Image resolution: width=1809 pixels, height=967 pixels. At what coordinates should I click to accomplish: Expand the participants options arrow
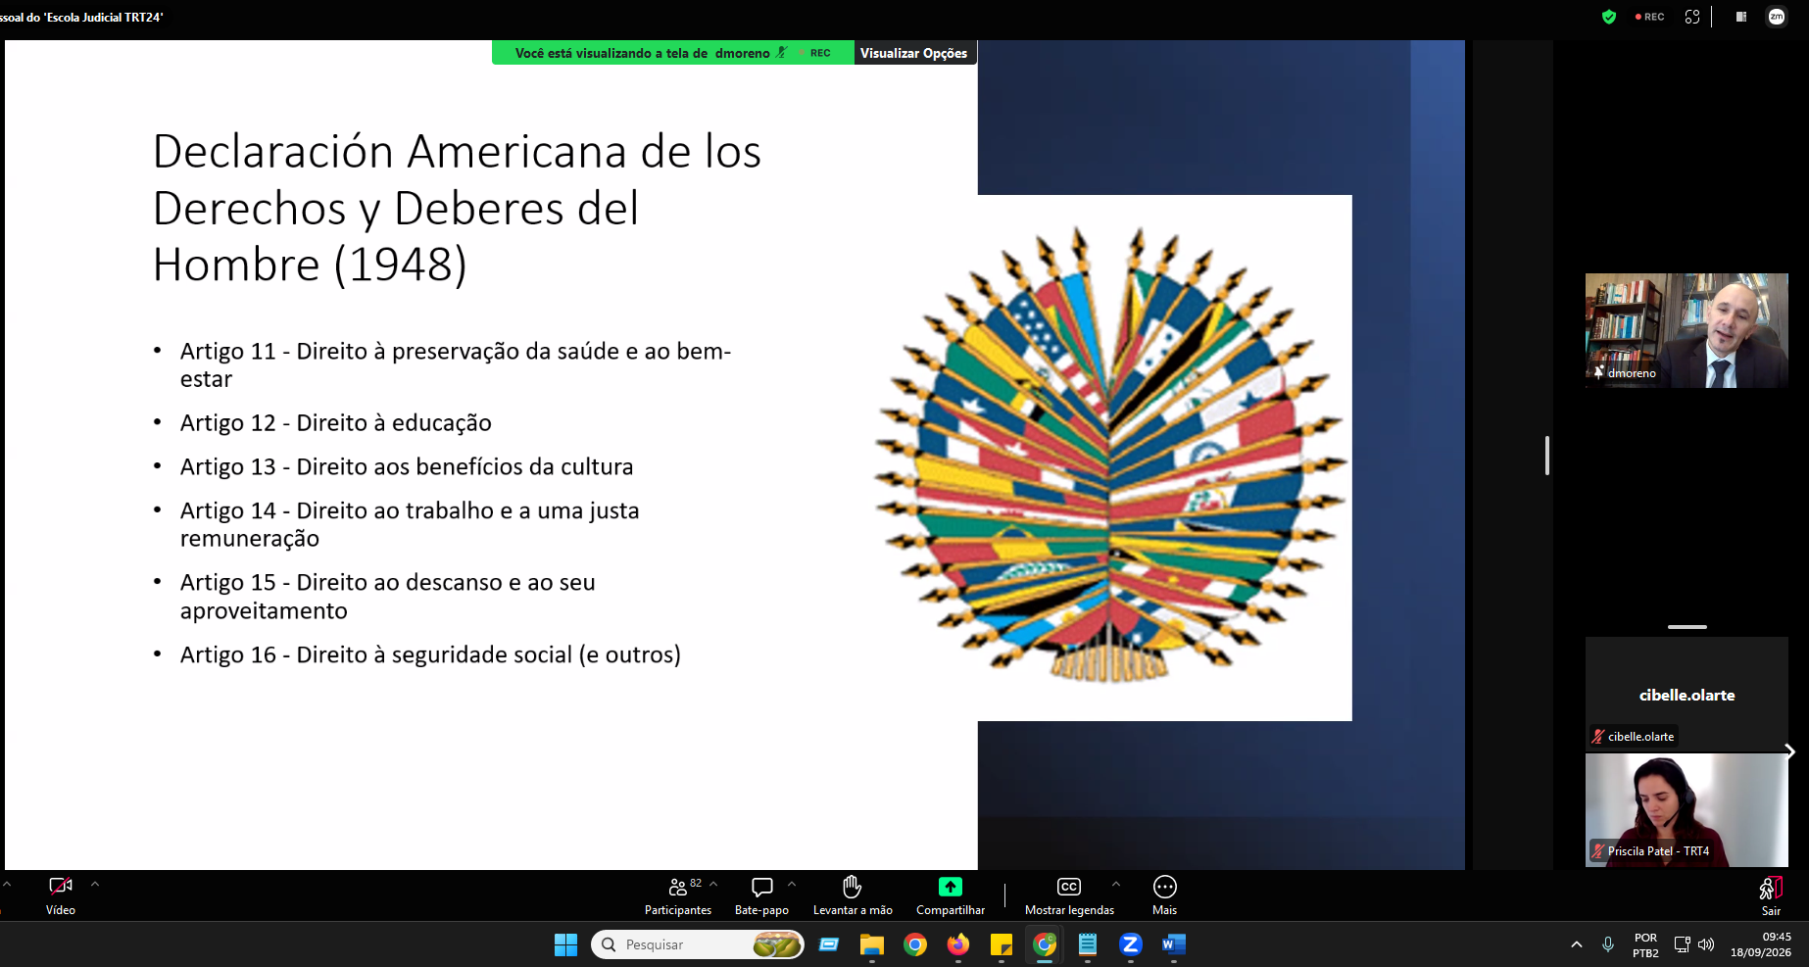click(713, 884)
